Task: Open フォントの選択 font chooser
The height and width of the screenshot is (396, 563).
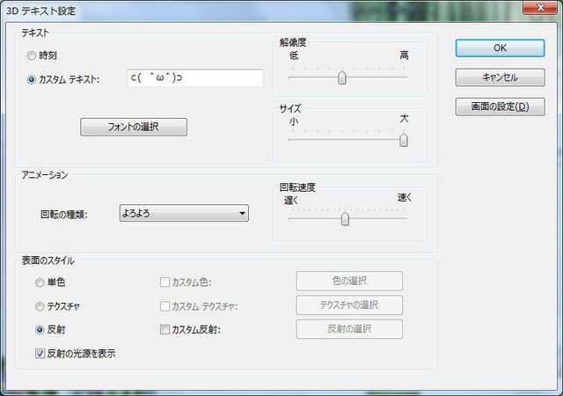Action: (134, 127)
